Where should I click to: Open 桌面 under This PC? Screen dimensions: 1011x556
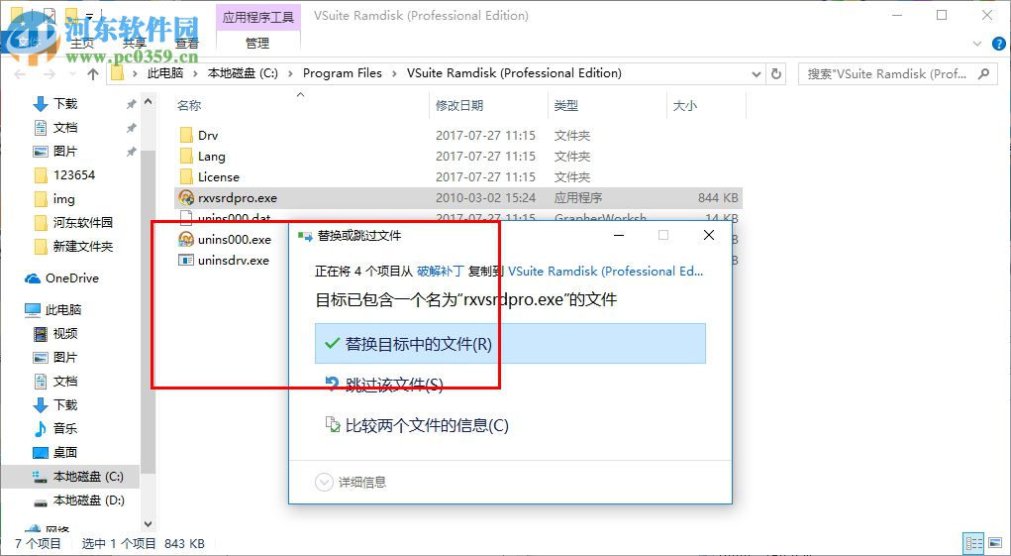(x=64, y=452)
